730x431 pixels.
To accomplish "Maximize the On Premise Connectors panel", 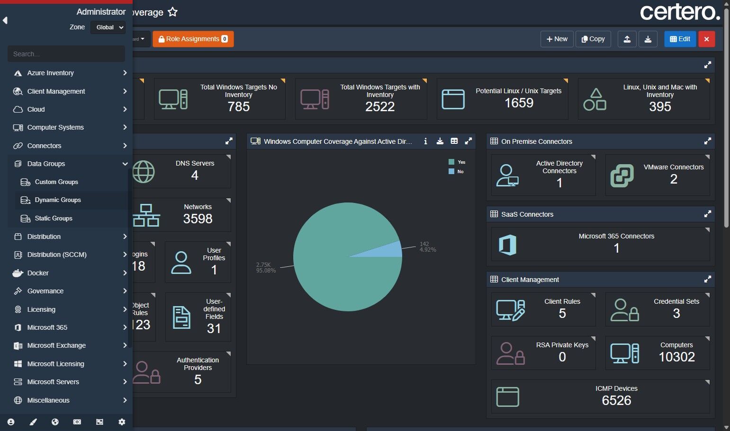I will point(708,141).
